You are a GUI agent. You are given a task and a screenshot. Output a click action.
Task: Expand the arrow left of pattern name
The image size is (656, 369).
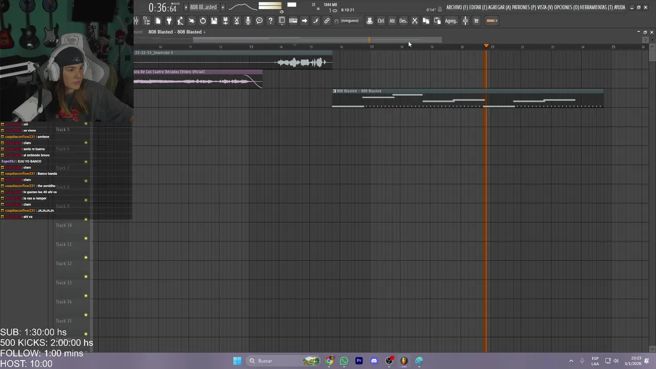pyautogui.click(x=186, y=7)
